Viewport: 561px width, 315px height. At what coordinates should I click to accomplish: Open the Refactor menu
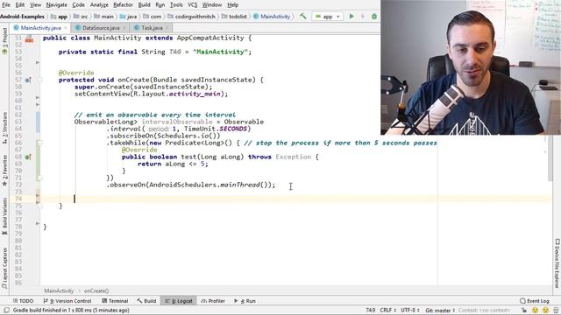tap(123, 5)
